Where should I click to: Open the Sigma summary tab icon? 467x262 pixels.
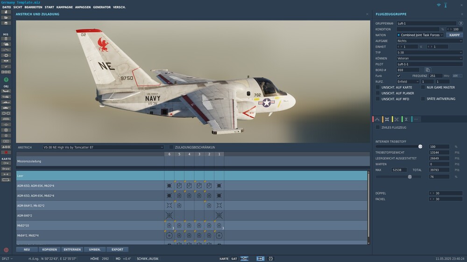click(x=406, y=119)
